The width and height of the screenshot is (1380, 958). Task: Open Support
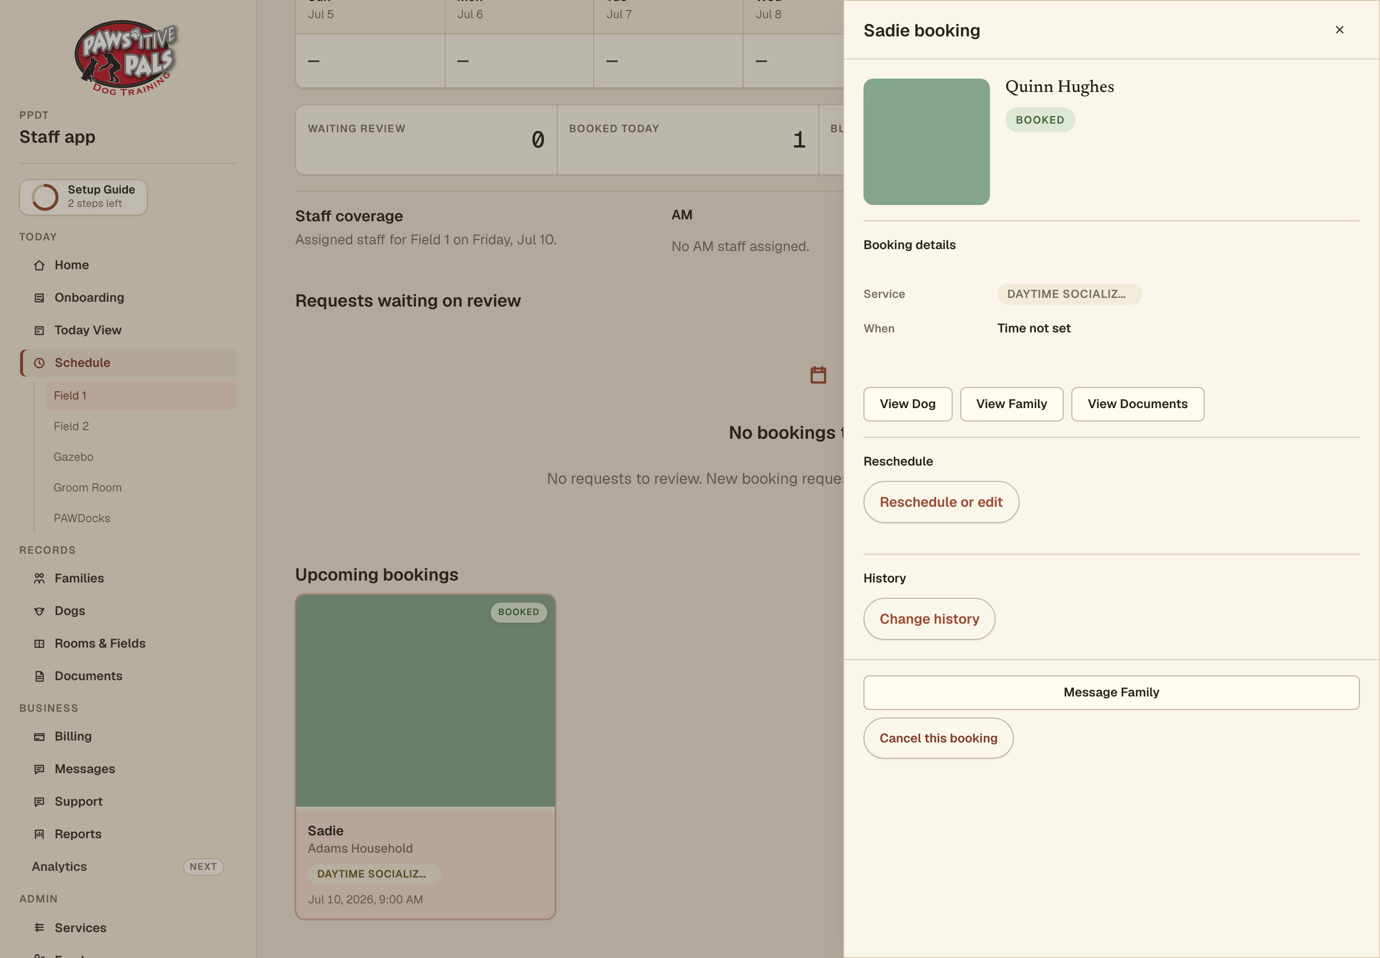(x=128, y=801)
